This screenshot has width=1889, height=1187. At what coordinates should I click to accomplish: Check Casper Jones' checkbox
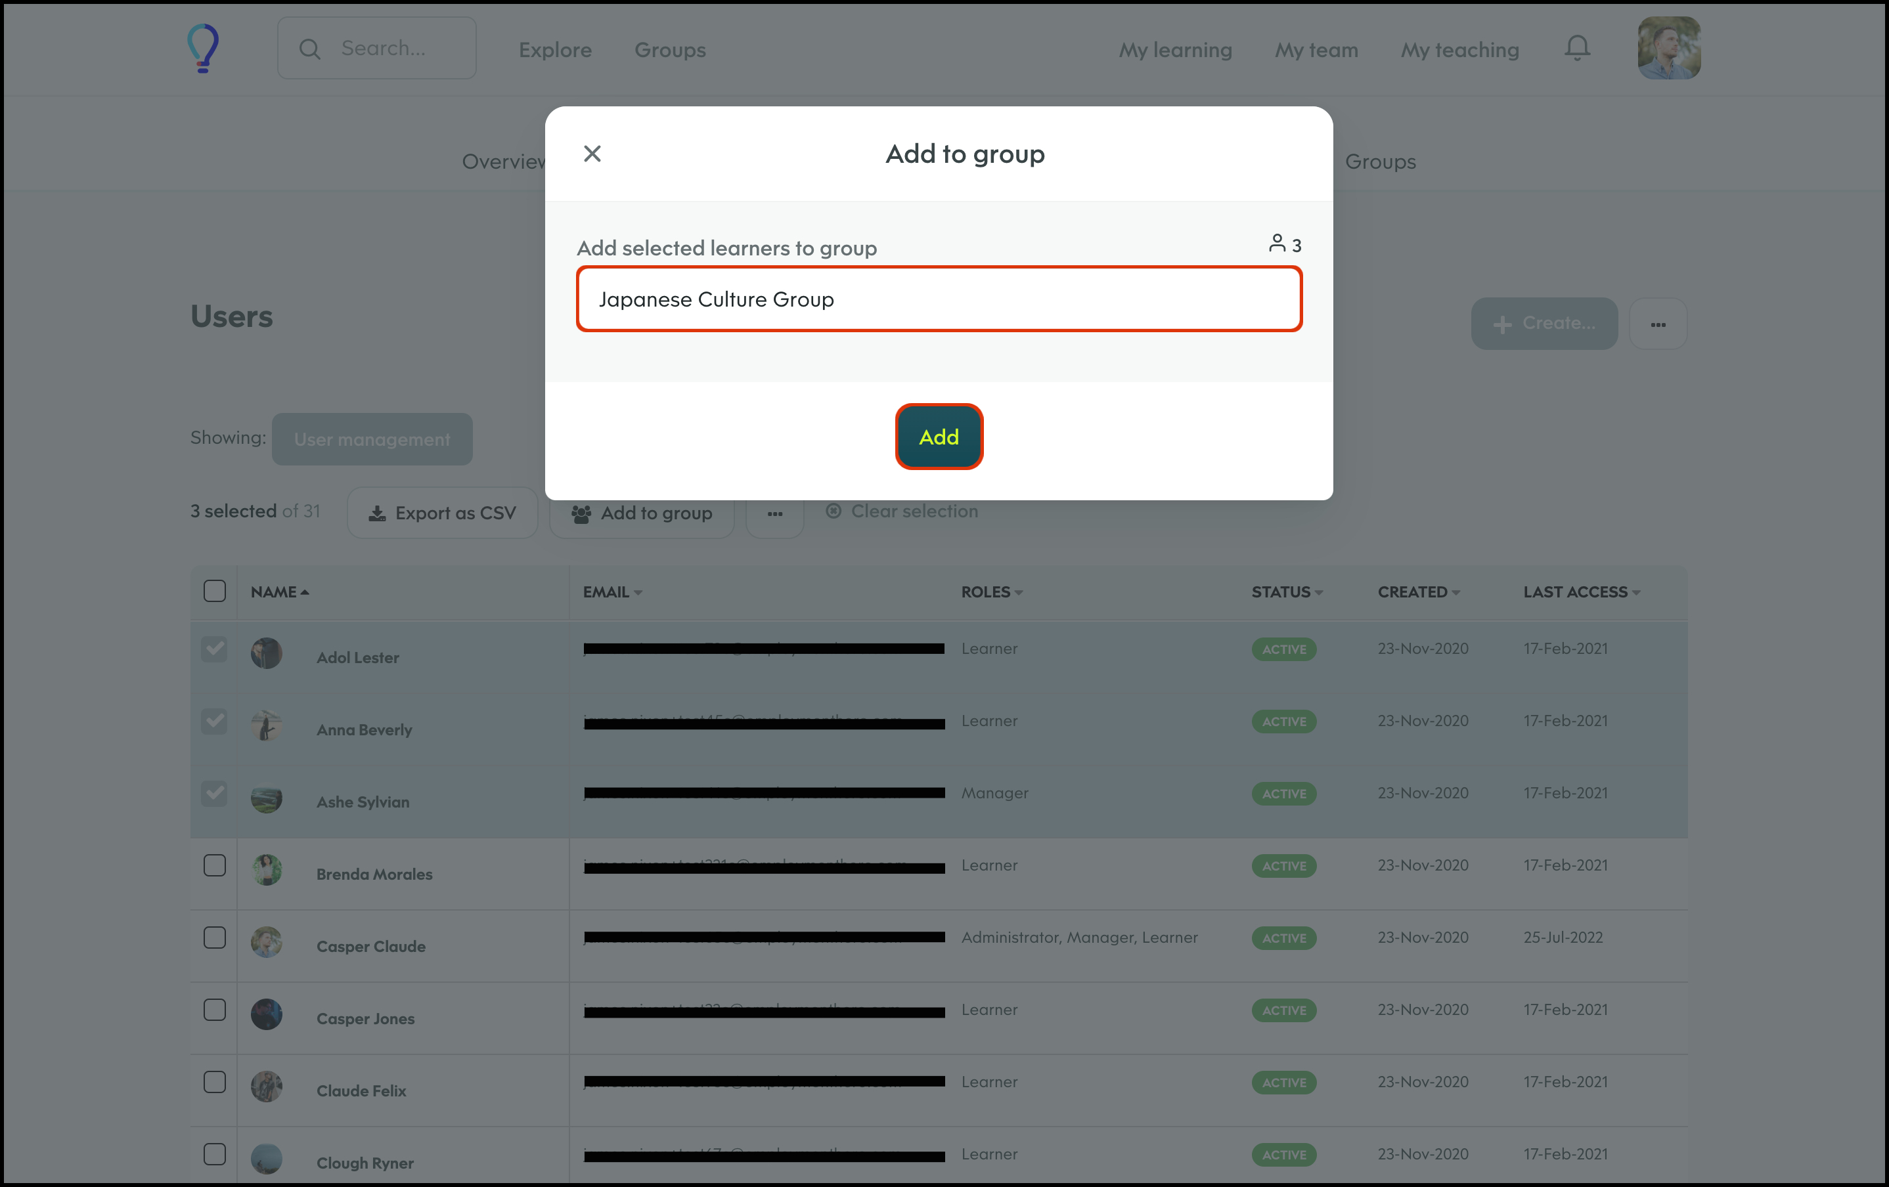[x=214, y=1009]
